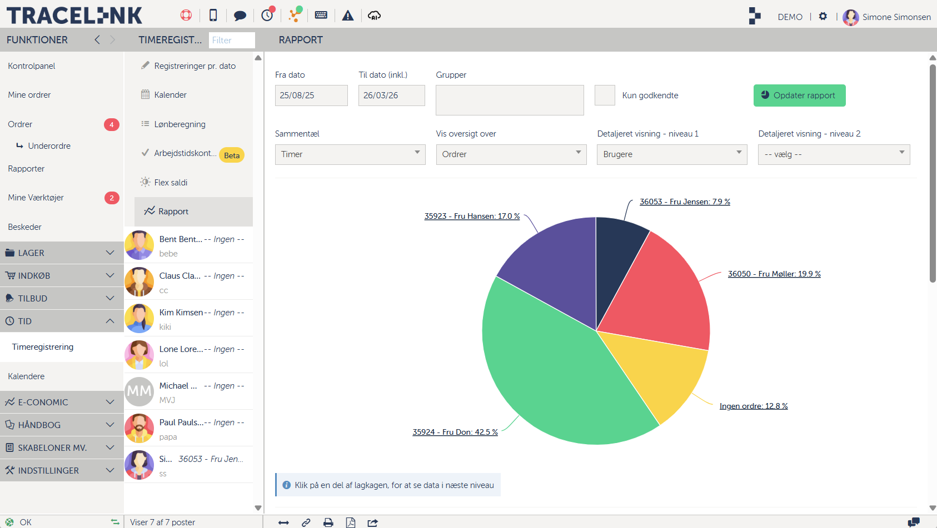Click the AI cloud icon

[x=375, y=16]
